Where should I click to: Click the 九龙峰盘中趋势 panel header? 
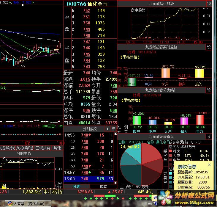coord(161,4)
